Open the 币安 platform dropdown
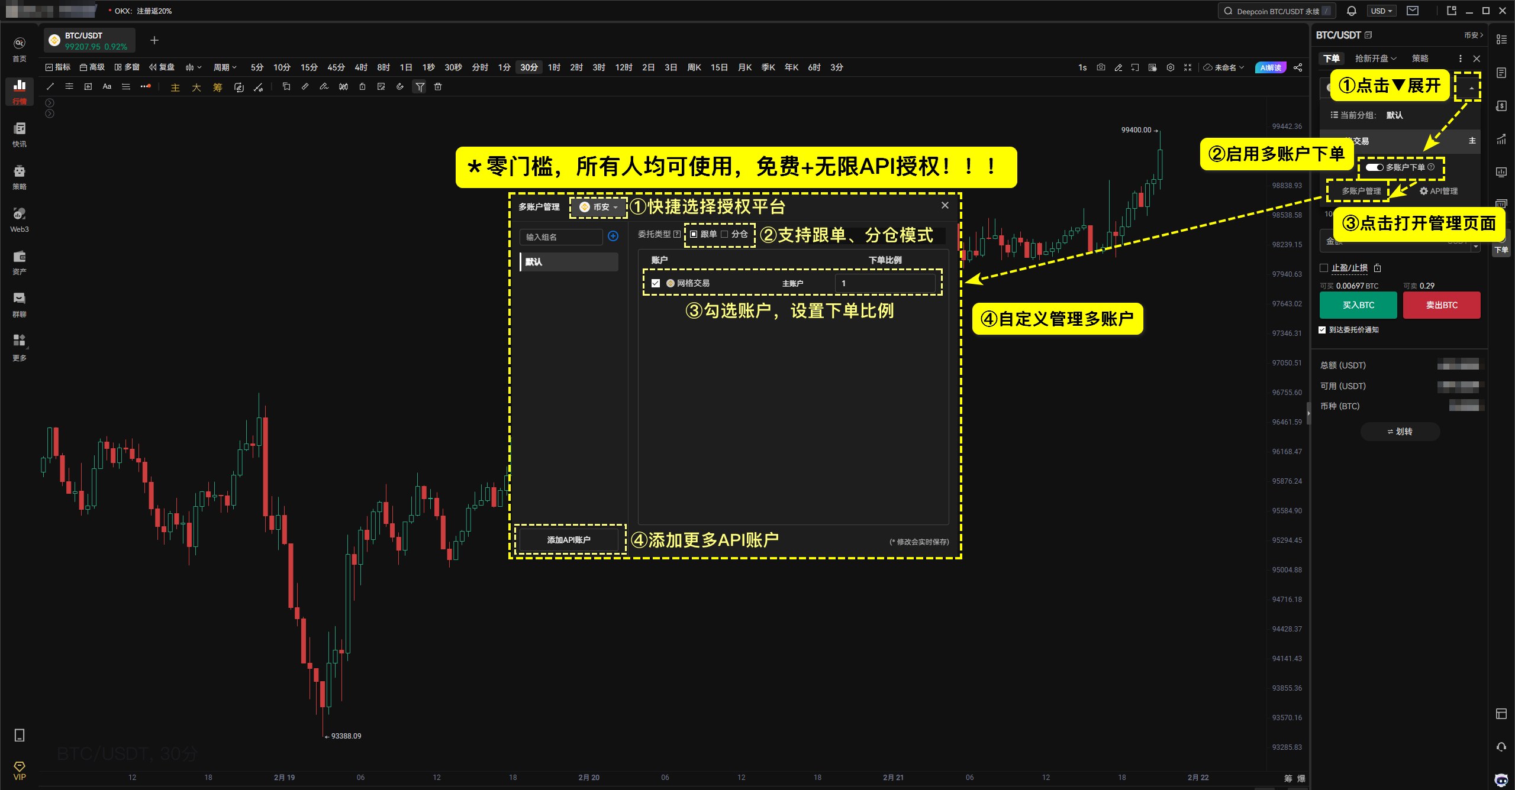The height and width of the screenshot is (790, 1515). tap(599, 207)
